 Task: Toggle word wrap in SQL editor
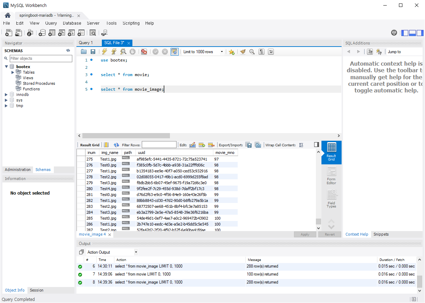click(x=271, y=51)
